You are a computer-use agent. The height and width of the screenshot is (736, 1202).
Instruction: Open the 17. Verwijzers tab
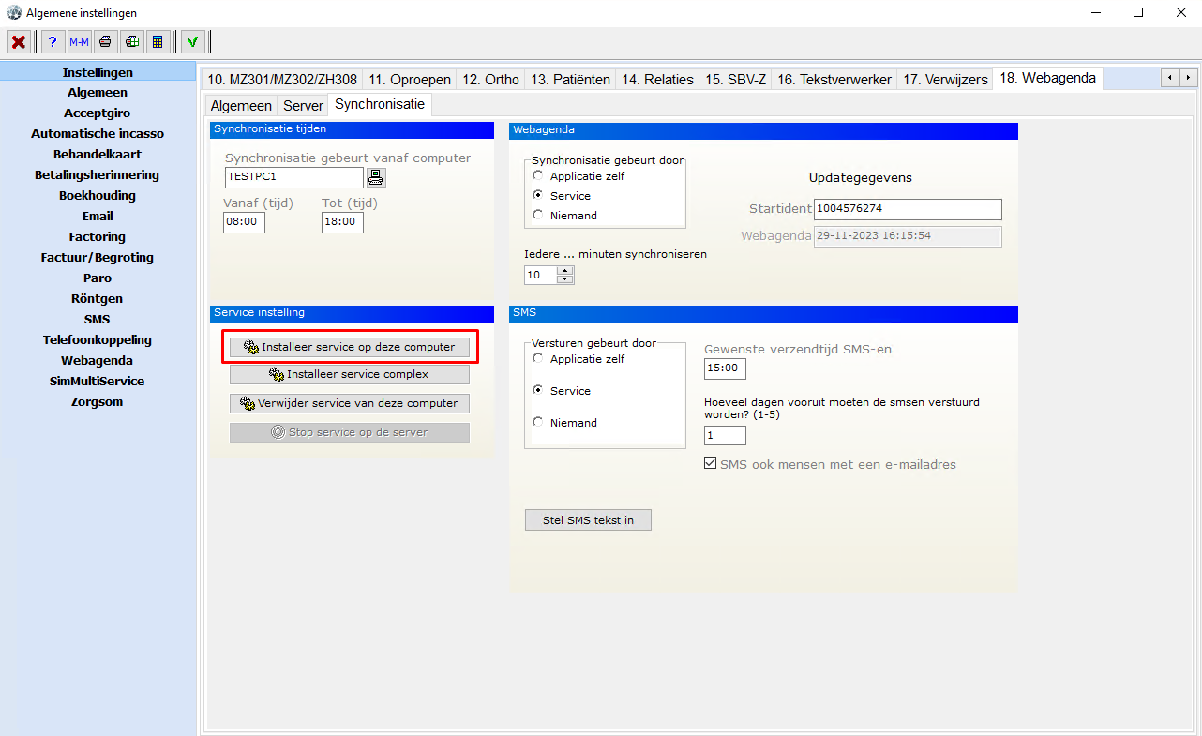click(945, 80)
